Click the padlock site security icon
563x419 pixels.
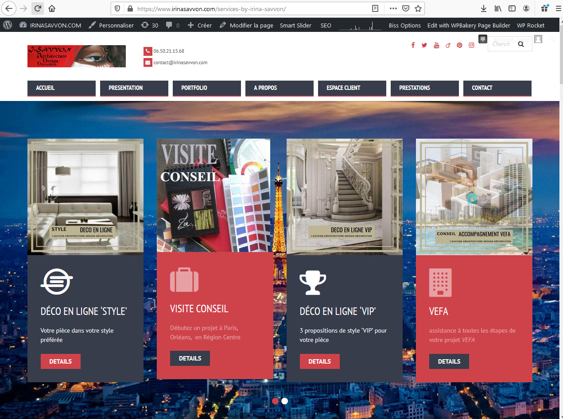(x=130, y=8)
